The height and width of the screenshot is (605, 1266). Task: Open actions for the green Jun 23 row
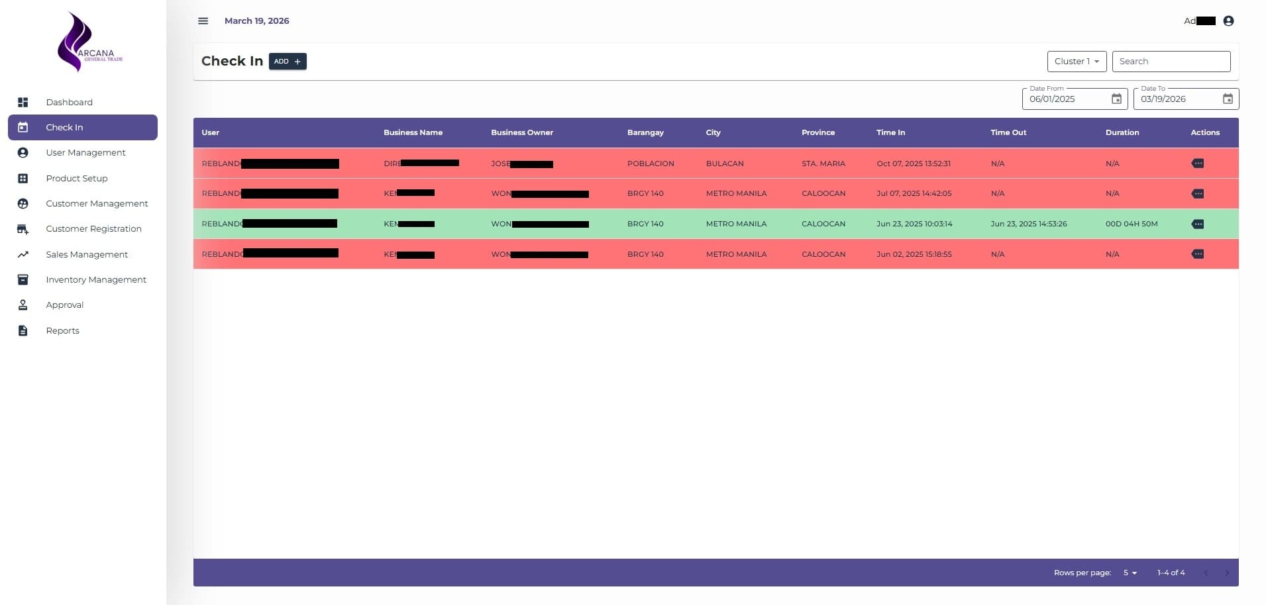point(1197,224)
